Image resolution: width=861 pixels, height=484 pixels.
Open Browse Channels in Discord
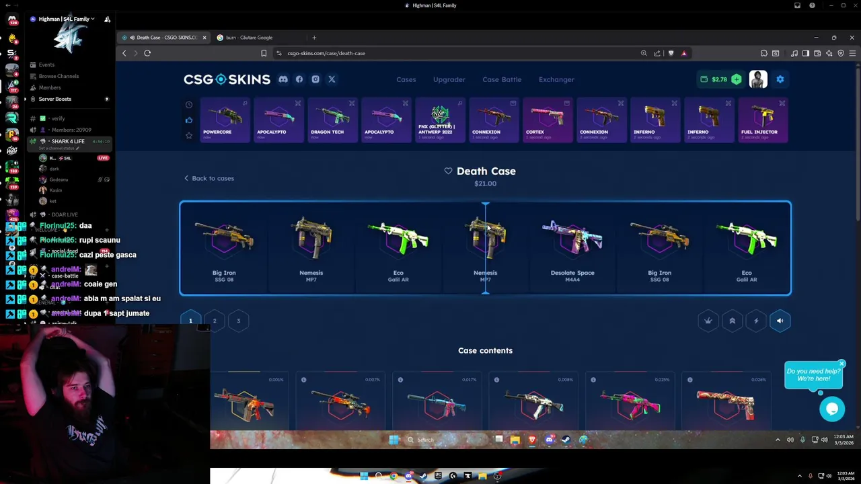[x=59, y=77]
